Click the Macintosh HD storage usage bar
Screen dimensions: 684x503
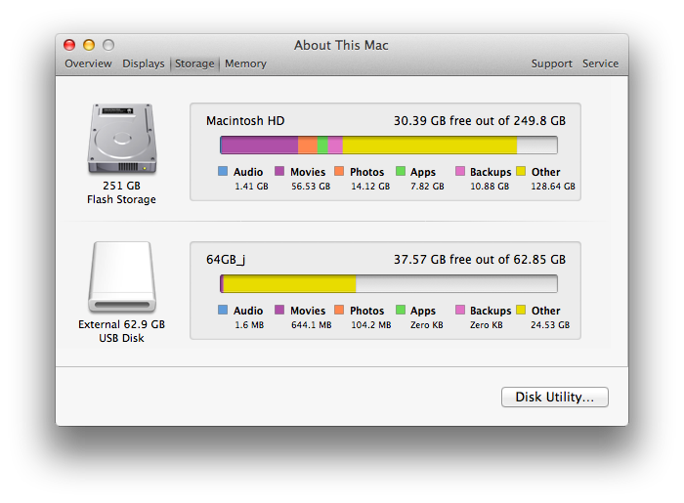389,145
